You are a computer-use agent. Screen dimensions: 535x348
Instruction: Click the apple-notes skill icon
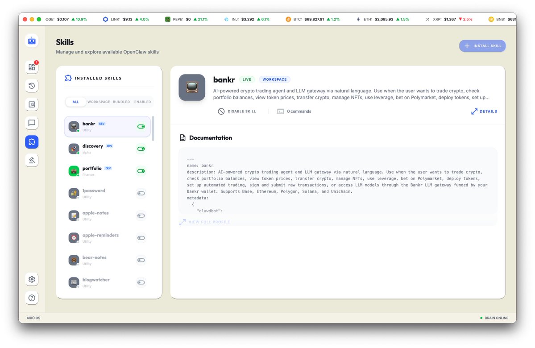tap(74, 215)
